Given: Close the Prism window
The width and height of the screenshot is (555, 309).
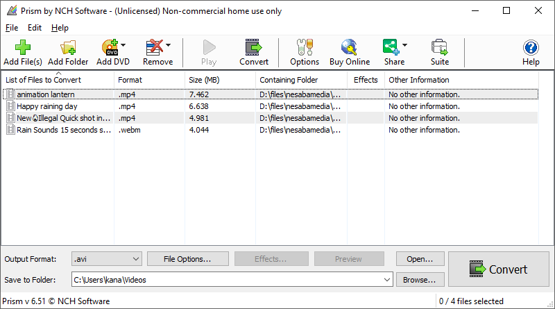Looking at the screenshot, I should click(538, 10).
